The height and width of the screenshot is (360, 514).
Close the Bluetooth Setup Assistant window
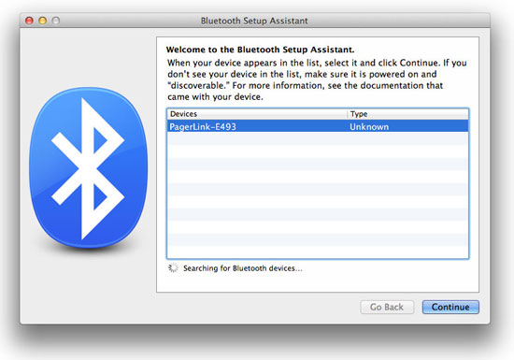(x=29, y=21)
